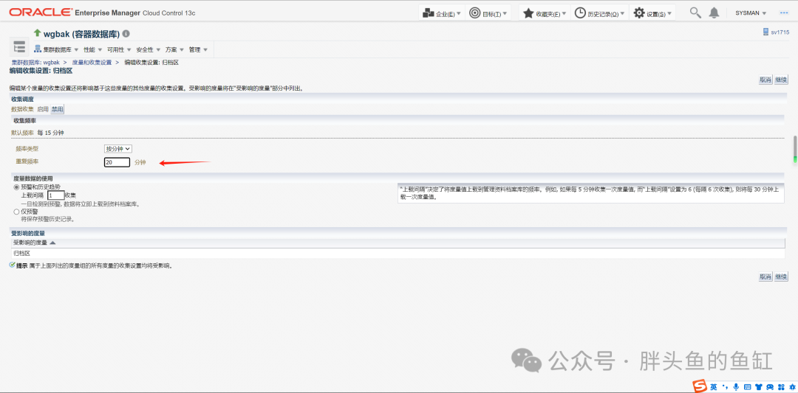
Task: Open the search magnifier icon
Action: pyautogui.click(x=695, y=13)
